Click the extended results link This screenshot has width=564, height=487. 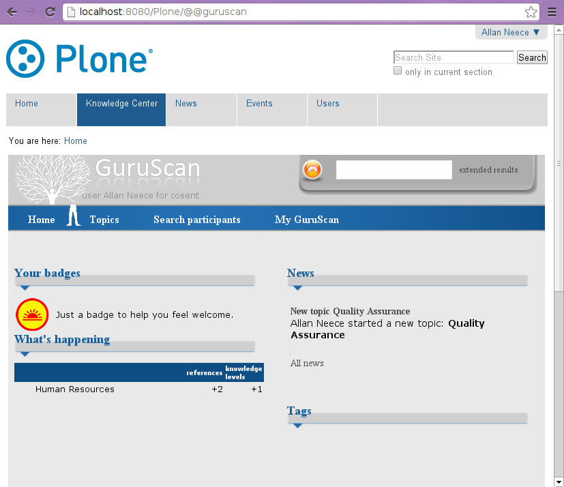click(x=488, y=170)
